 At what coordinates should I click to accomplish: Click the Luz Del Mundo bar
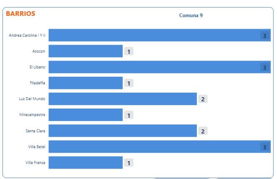tap(123, 99)
